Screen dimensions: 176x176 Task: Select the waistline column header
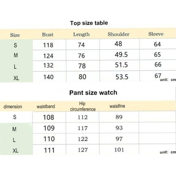(x=117, y=106)
